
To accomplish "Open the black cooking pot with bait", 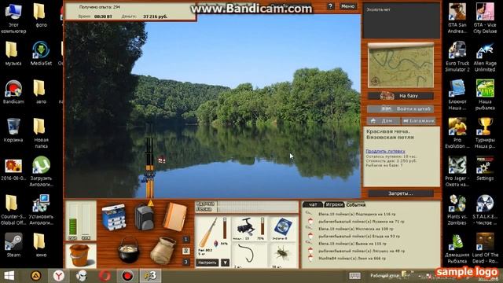I will (x=129, y=251).
